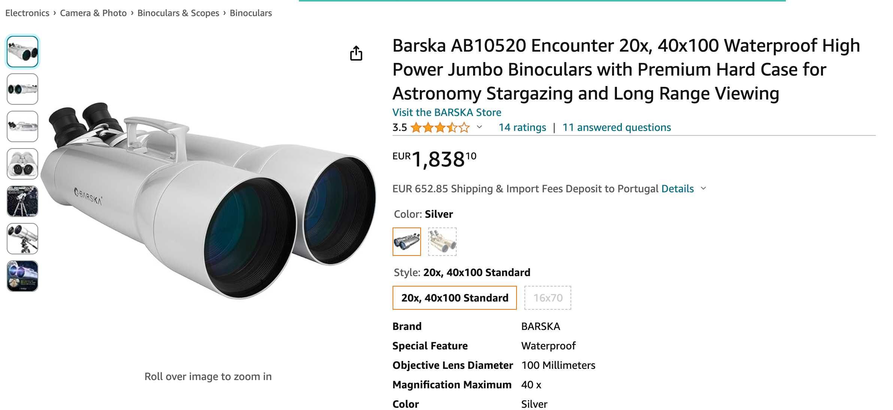Select the fifth thumbnail with starry tripod scene
The height and width of the screenshot is (410, 893).
click(22, 201)
